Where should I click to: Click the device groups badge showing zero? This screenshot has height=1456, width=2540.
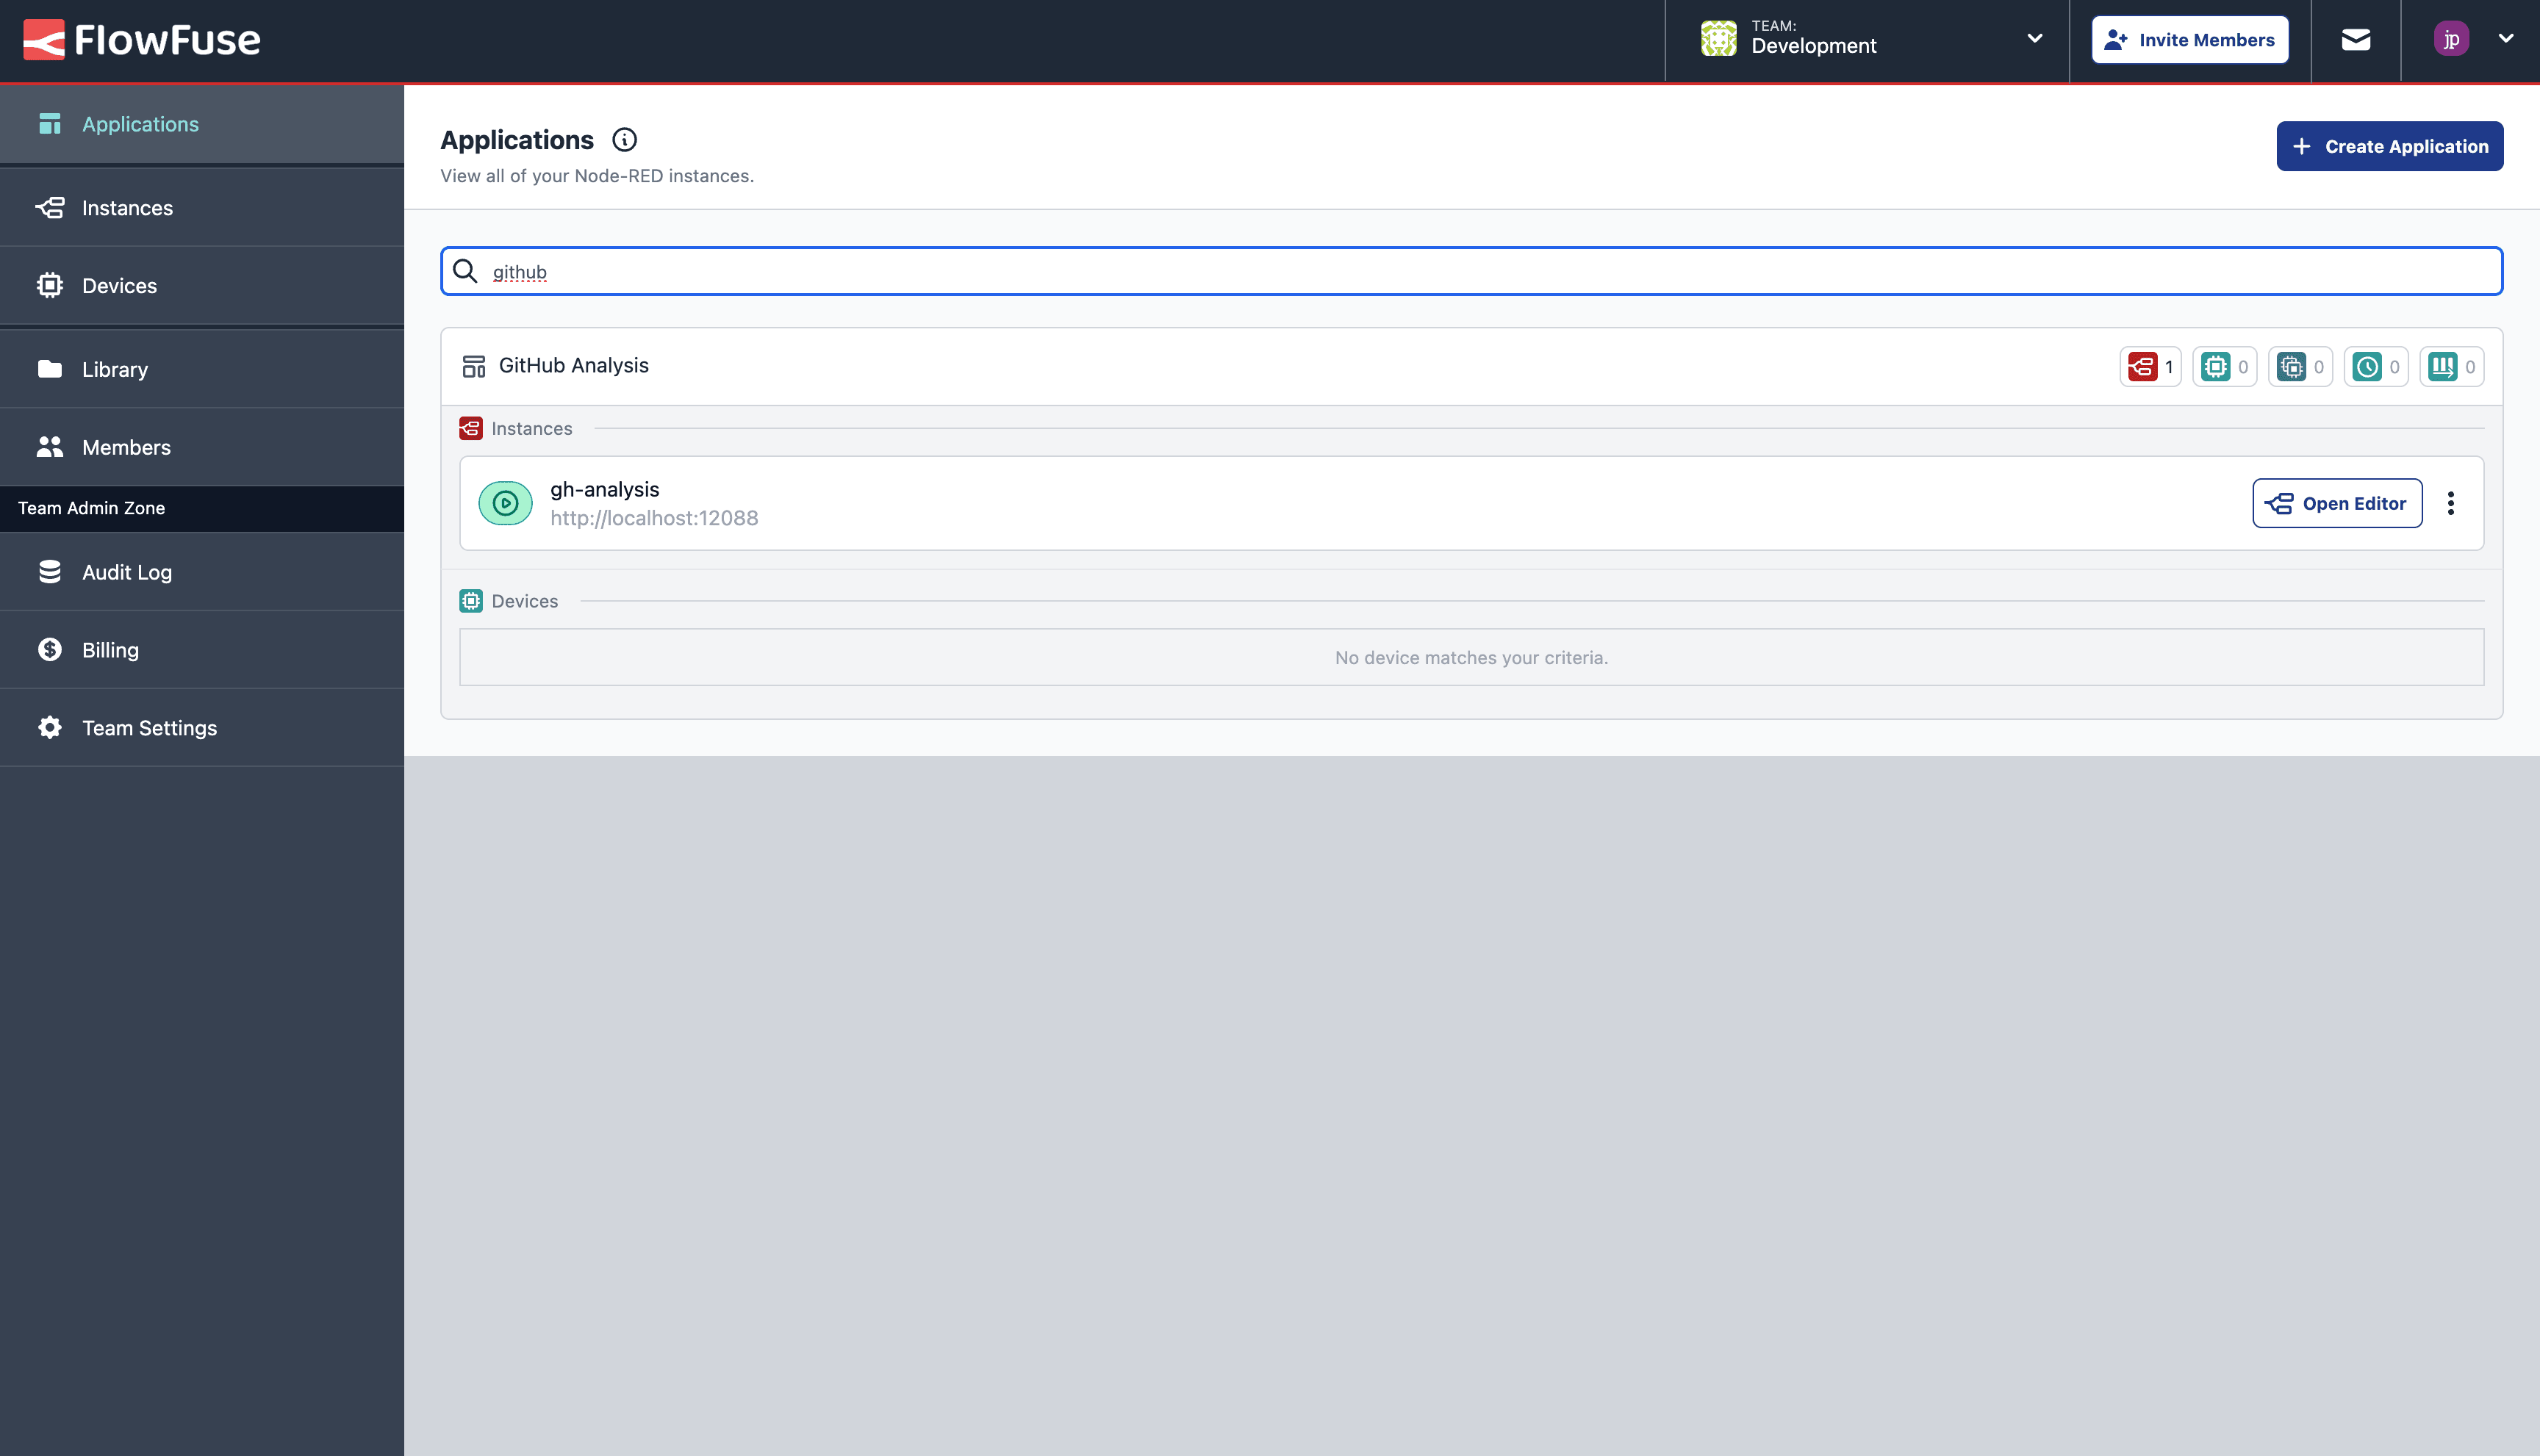(x=2300, y=366)
